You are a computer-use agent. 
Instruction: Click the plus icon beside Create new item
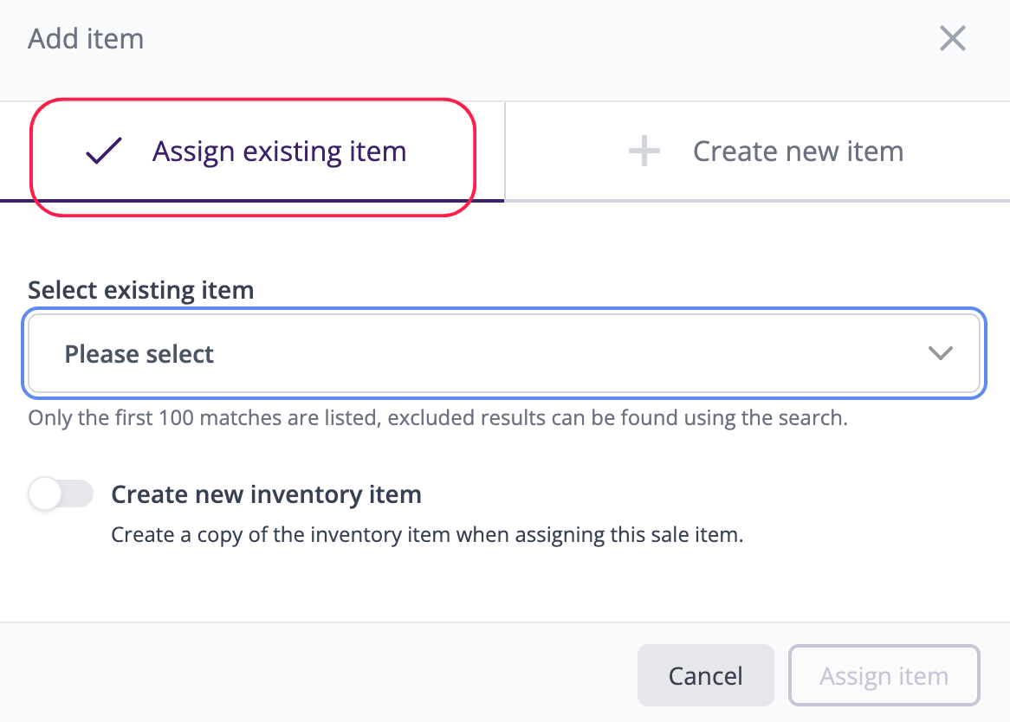coord(644,152)
